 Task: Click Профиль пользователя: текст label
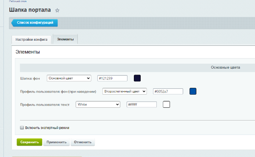(45, 105)
